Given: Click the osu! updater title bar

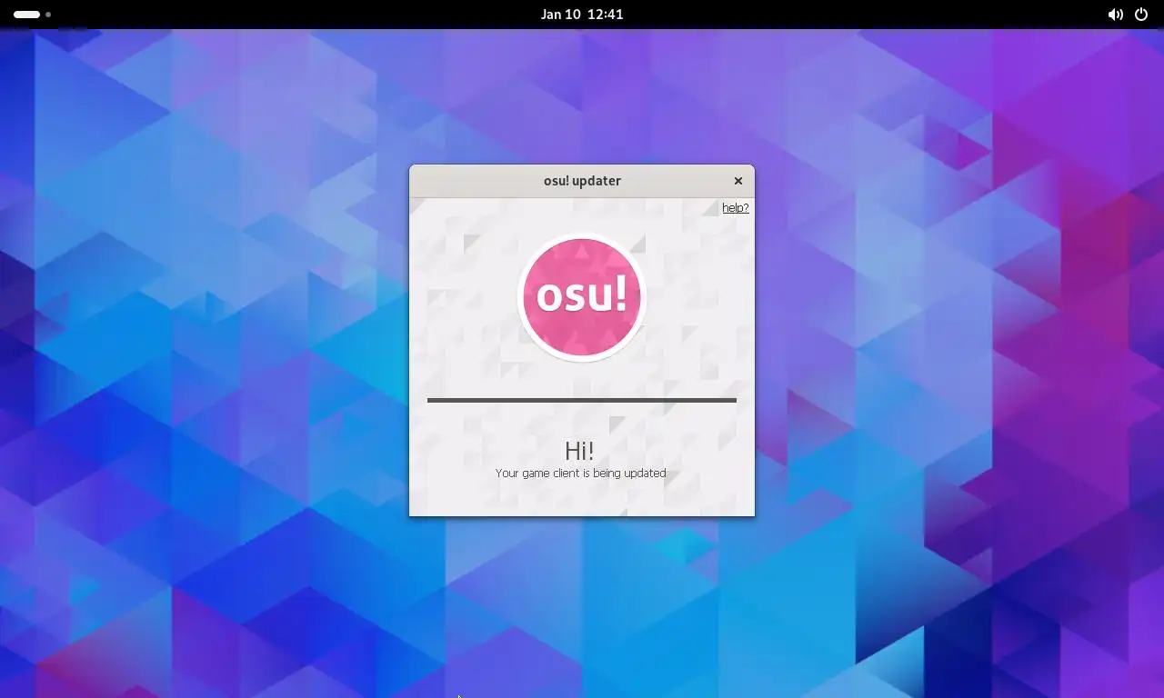Looking at the screenshot, I should coord(582,181).
